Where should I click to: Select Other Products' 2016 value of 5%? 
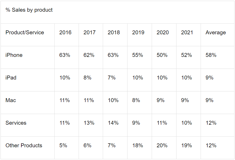click(x=63, y=145)
